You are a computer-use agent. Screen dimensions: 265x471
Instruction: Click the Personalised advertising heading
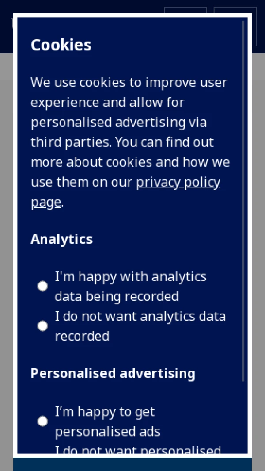113,374
